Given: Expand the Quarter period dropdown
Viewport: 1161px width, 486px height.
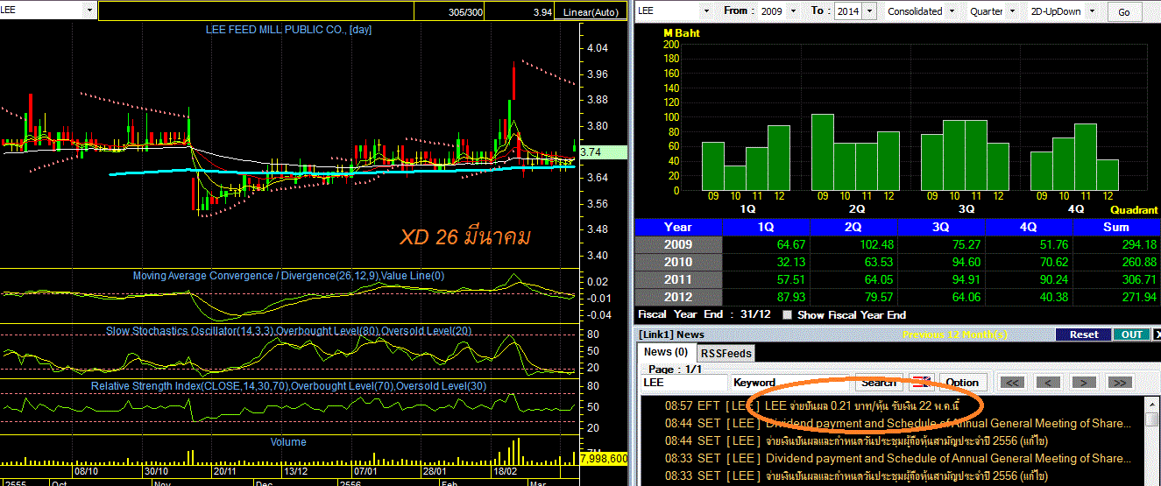Looking at the screenshot, I should pyautogui.click(x=1012, y=11).
